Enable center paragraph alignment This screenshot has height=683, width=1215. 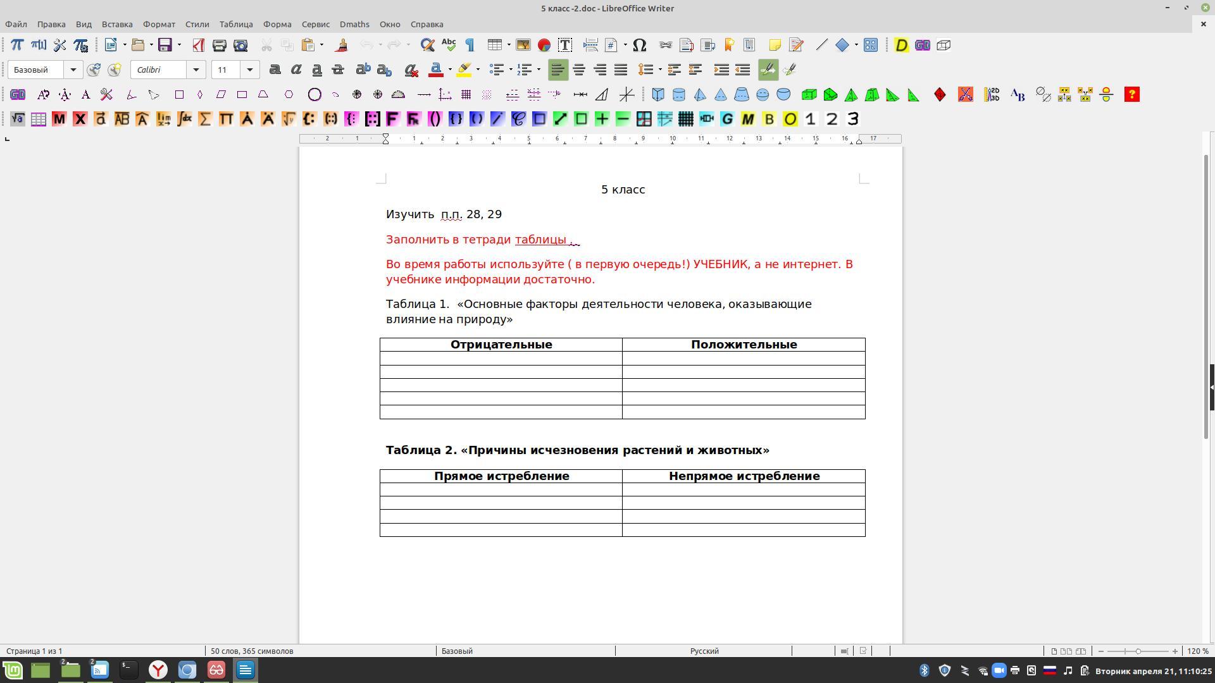click(x=578, y=70)
